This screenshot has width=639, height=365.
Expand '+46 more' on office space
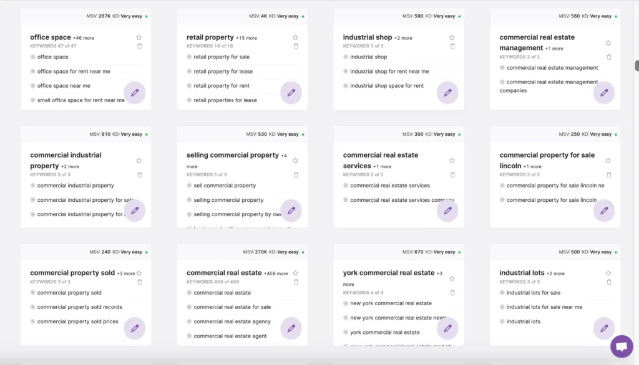coord(84,38)
